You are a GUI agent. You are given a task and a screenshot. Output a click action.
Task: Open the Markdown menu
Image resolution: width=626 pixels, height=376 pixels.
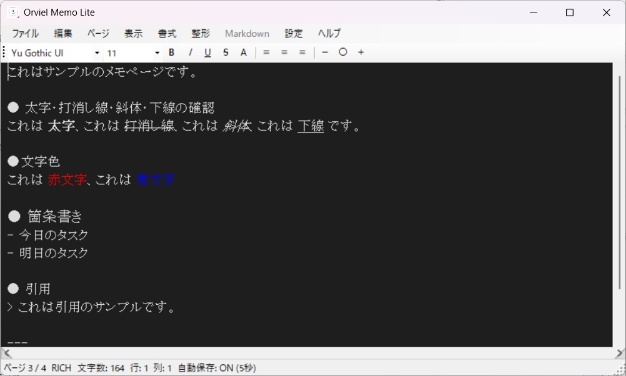tap(247, 34)
